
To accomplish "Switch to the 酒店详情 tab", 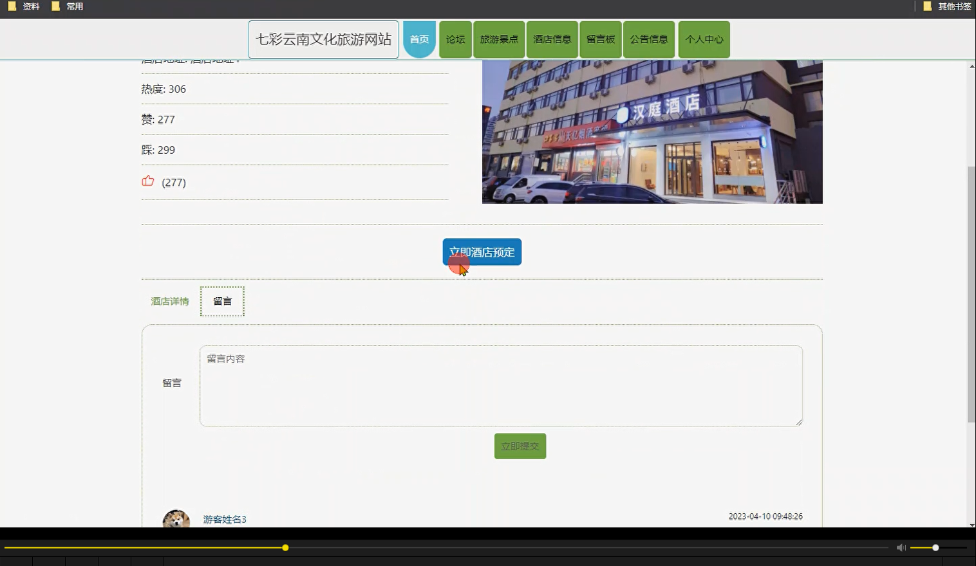I will click(x=169, y=301).
